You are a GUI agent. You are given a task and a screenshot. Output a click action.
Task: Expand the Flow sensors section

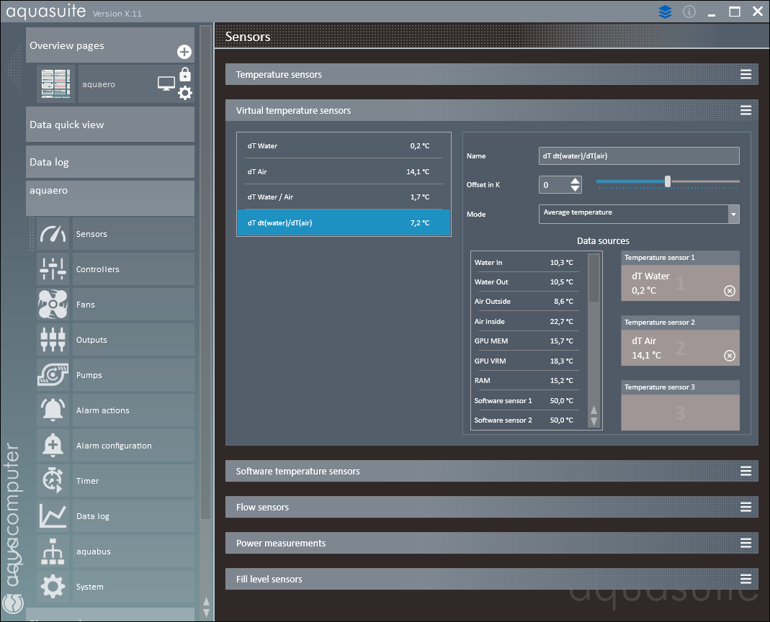coord(746,507)
